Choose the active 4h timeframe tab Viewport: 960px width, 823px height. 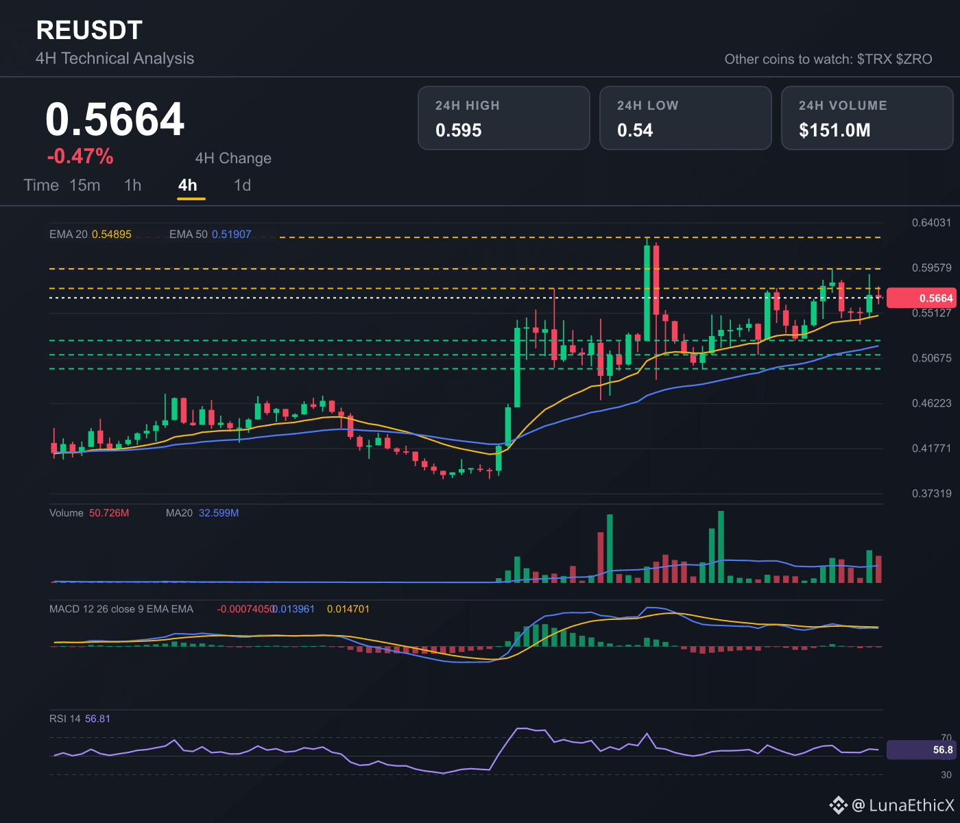coord(187,185)
